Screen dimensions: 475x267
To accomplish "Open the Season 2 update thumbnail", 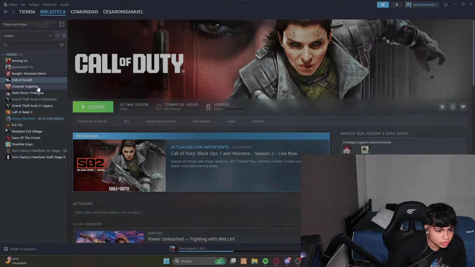I will [119, 166].
